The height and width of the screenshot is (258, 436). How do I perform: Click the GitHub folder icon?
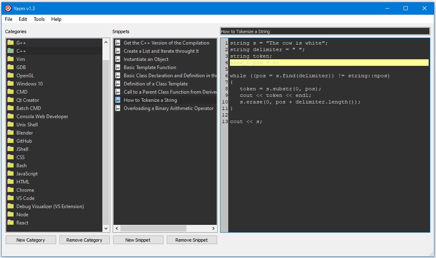11,141
